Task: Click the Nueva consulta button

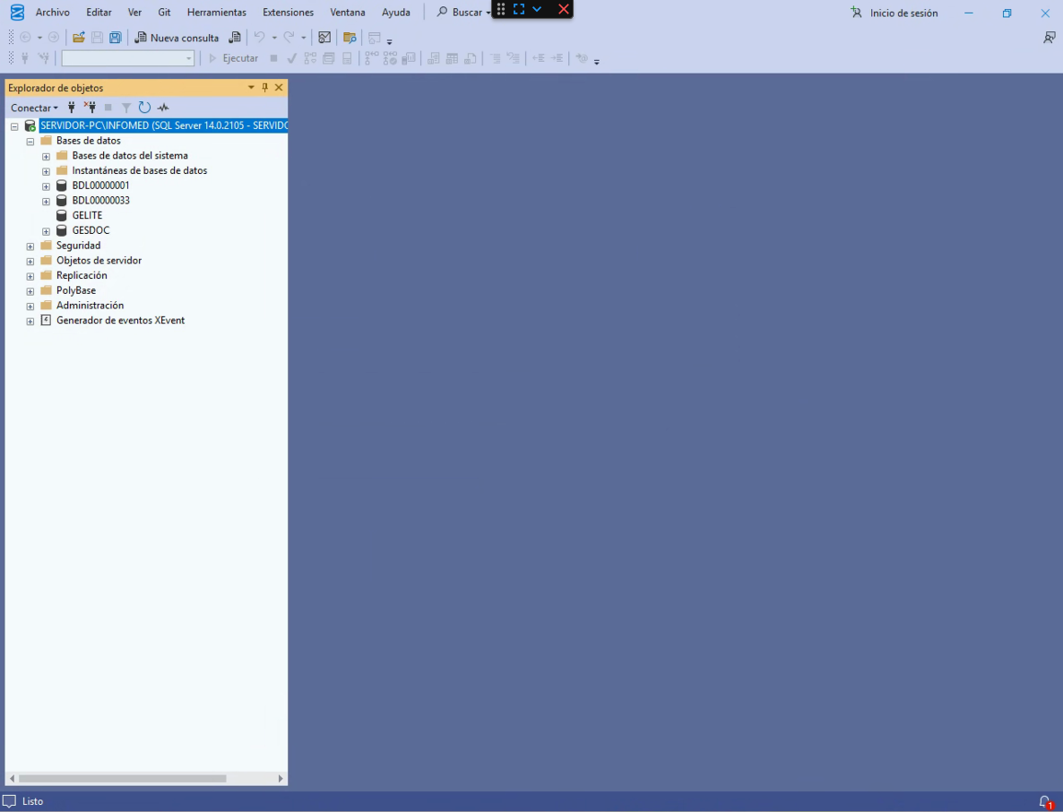Action: point(177,38)
